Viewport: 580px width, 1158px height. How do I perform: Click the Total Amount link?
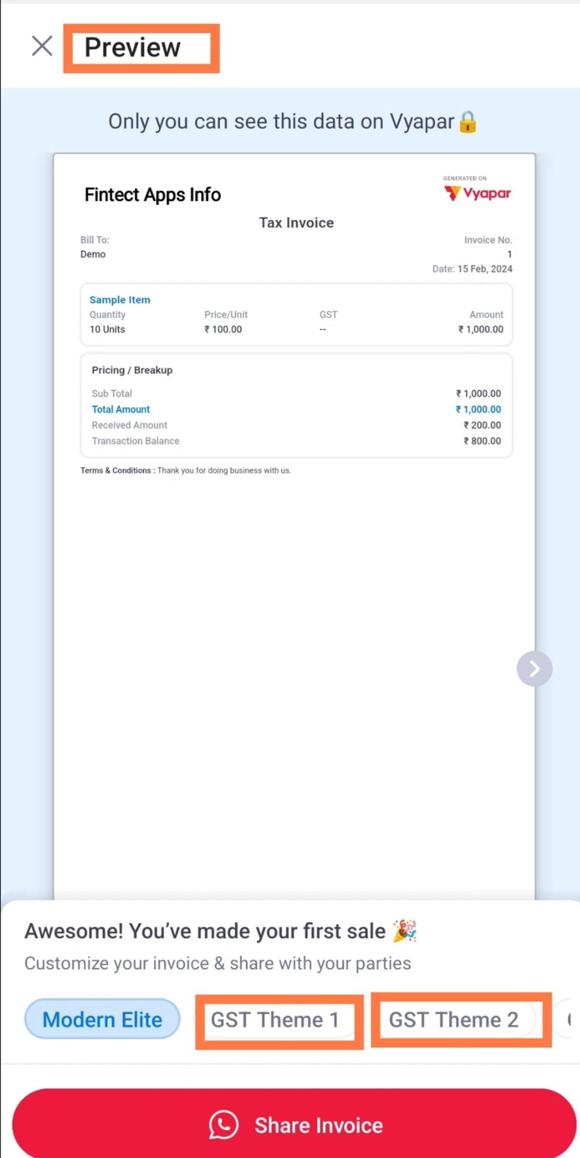pyautogui.click(x=120, y=409)
